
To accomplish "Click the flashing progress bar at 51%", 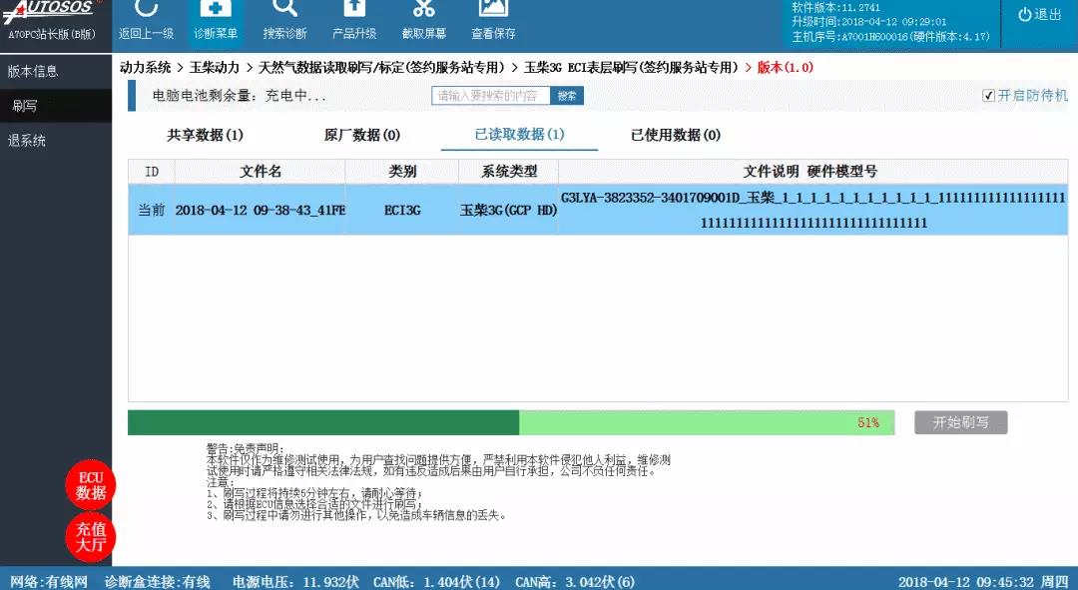I will click(x=511, y=423).
